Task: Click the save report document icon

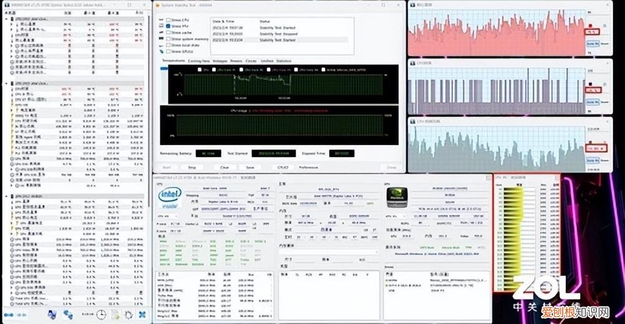Action: tap(115, 315)
